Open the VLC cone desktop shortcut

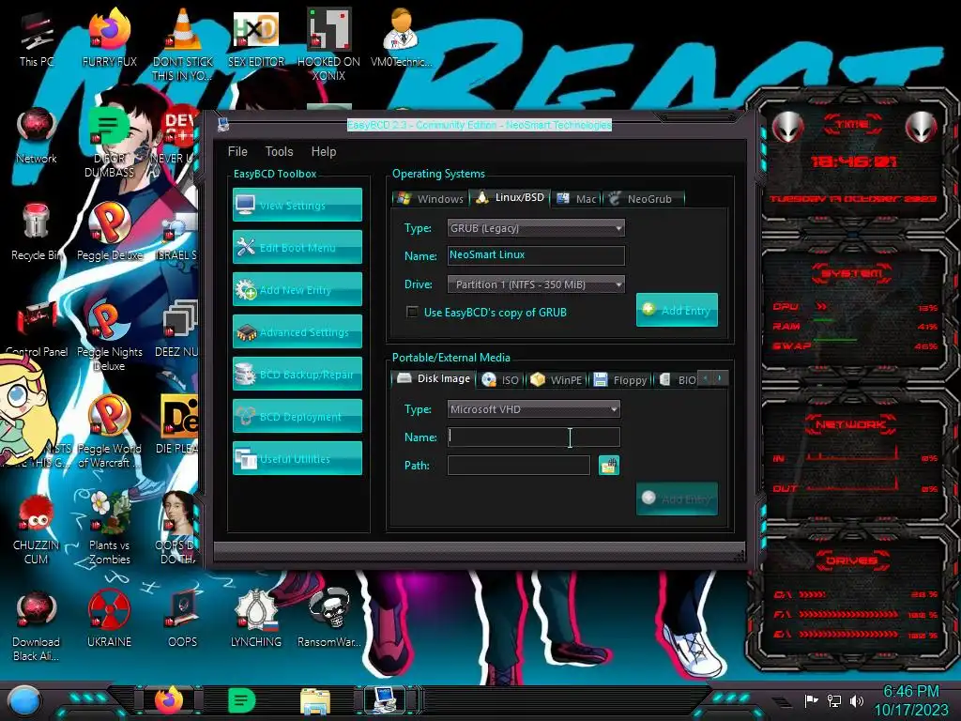tap(183, 46)
